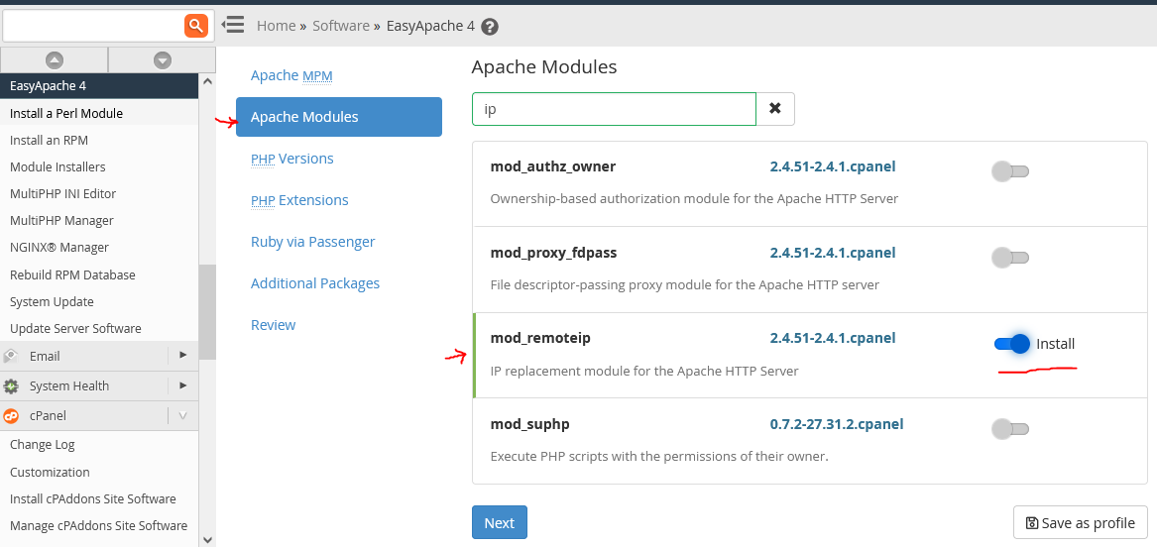Click the System Health gear icon

tap(10, 385)
